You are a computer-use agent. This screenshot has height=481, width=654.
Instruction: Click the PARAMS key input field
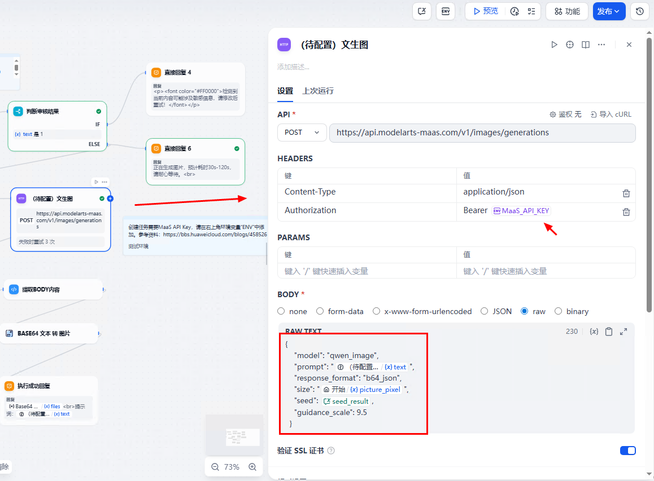click(x=367, y=271)
